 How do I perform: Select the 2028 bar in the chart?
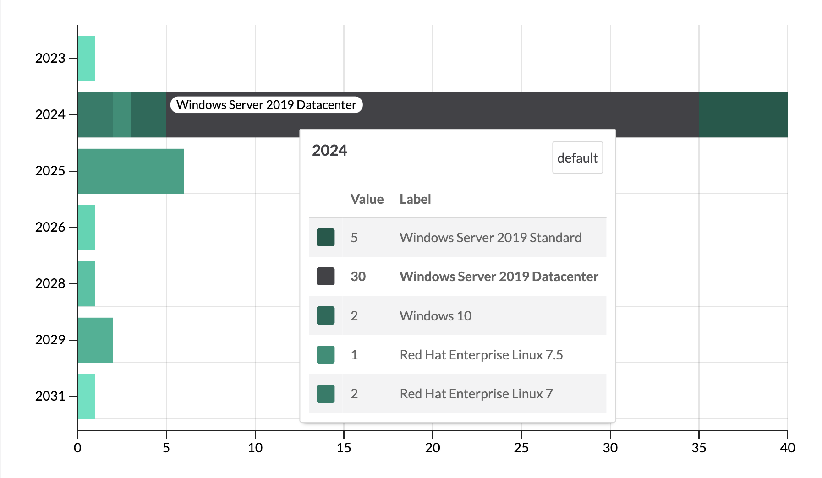pyautogui.click(x=87, y=284)
